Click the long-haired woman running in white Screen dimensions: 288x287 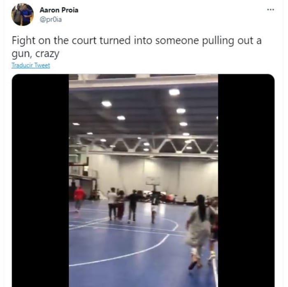pos(198,232)
